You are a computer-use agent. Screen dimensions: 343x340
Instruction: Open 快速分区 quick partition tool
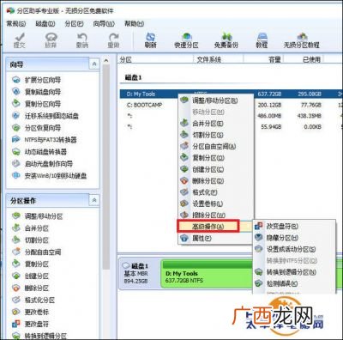(186, 40)
